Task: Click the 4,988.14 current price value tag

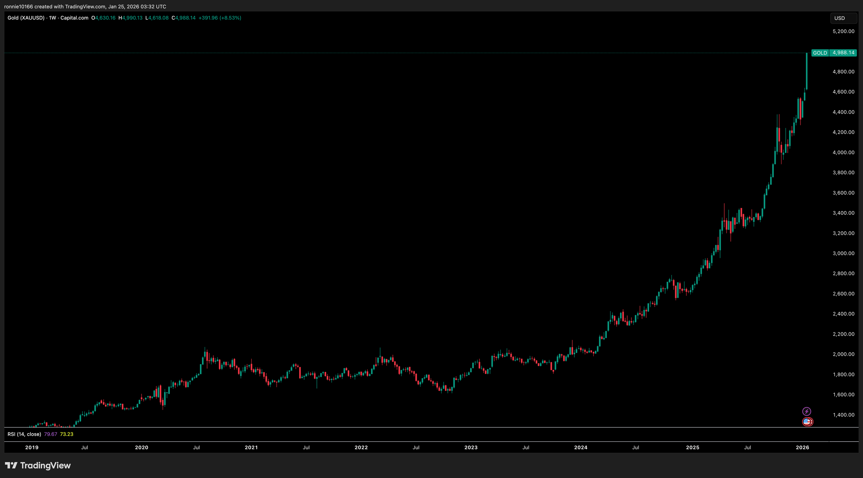Action: 843,53
